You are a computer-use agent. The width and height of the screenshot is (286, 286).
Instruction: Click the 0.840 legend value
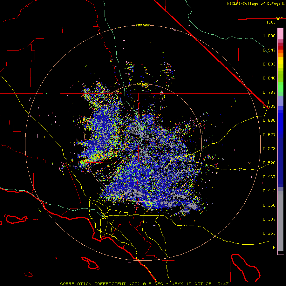coord(269,78)
